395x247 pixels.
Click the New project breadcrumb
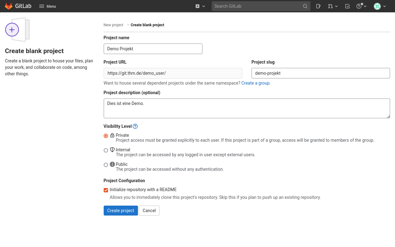click(x=113, y=25)
